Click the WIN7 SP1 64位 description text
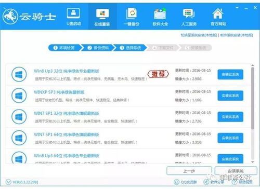 click(86, 142)
